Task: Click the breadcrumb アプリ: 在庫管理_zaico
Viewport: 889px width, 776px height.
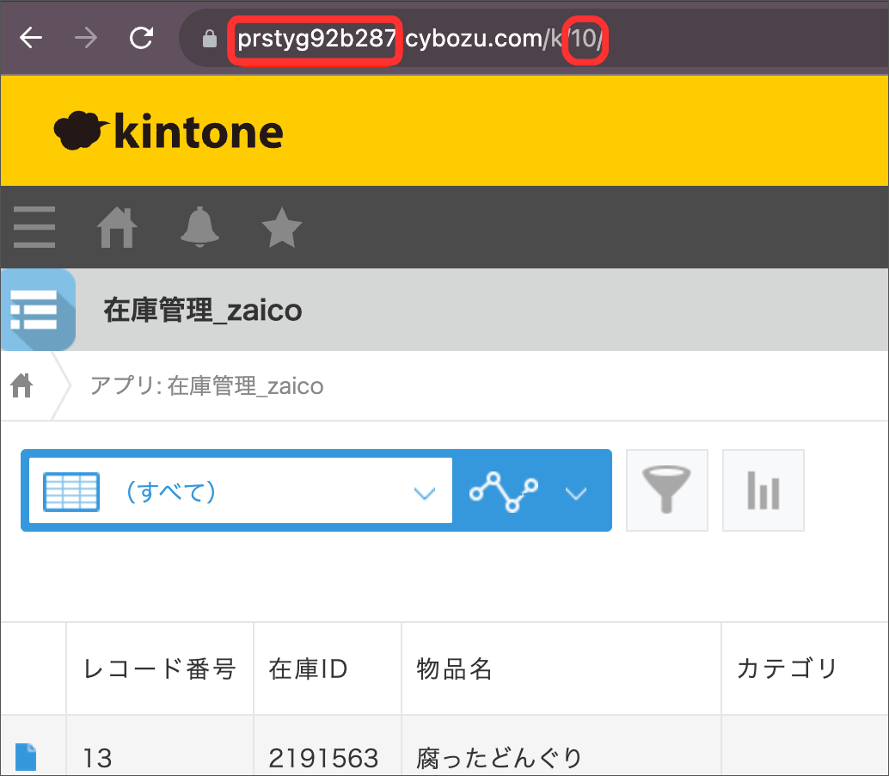Action: pyautogui.click(x=207, y=386)
